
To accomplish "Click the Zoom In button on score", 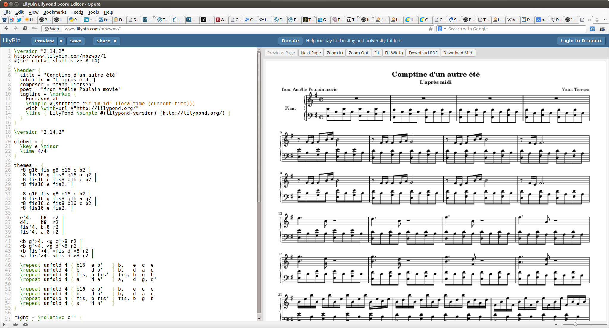I will 335,53.
